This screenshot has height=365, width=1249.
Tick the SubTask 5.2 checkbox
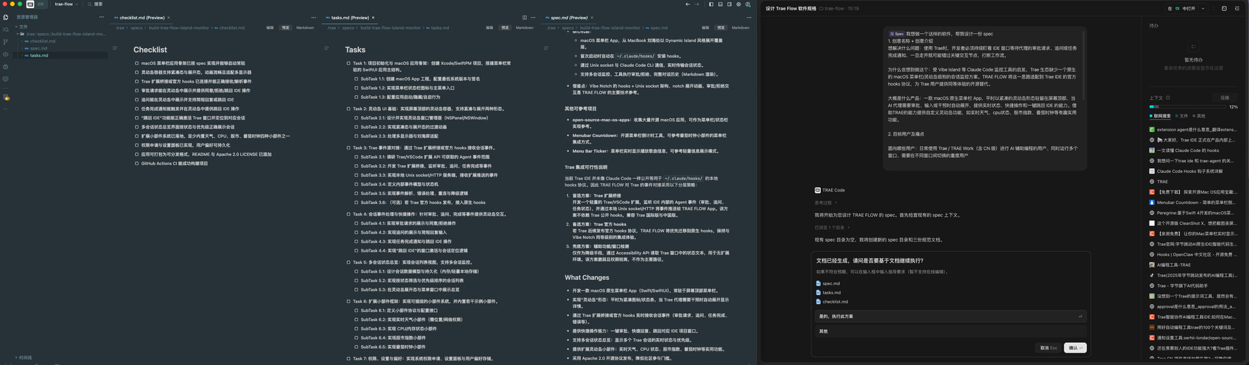click(x=356, y=281)
